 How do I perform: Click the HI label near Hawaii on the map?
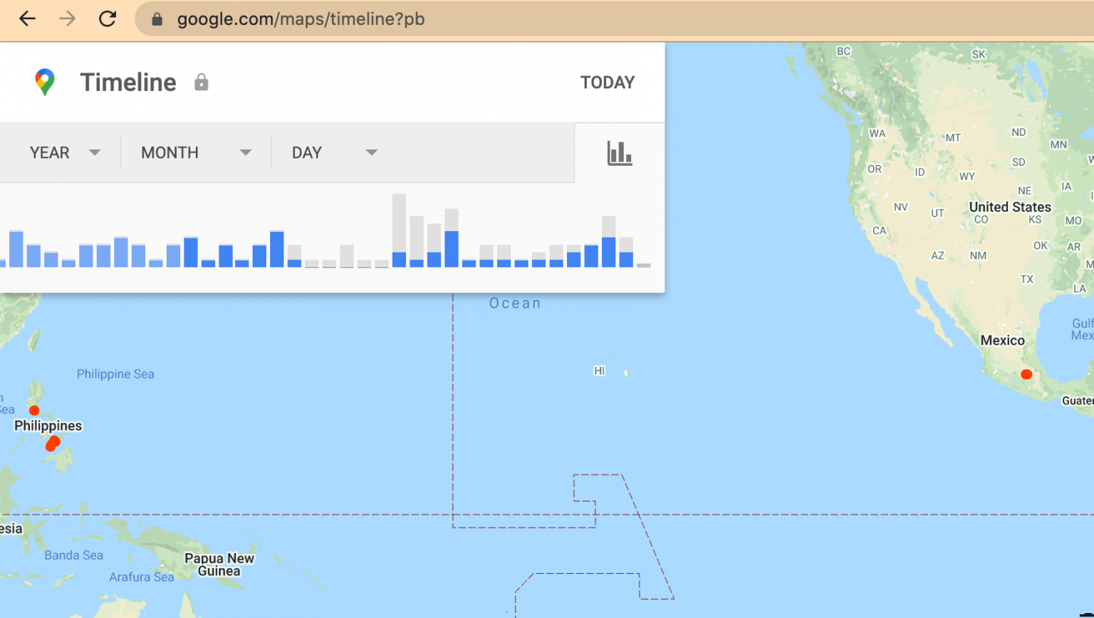[599, 371]
